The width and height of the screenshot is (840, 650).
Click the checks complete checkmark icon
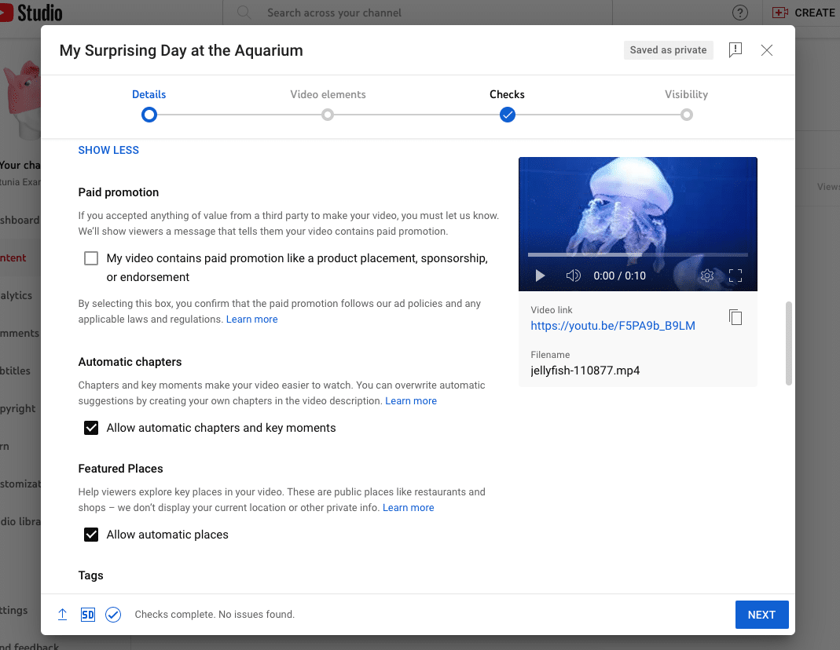pos(113,614)
